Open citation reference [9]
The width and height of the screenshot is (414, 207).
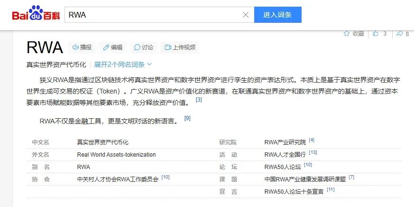(x=187, y=118)
